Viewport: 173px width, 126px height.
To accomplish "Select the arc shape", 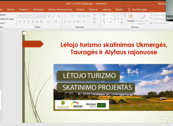I will [108, 22].
